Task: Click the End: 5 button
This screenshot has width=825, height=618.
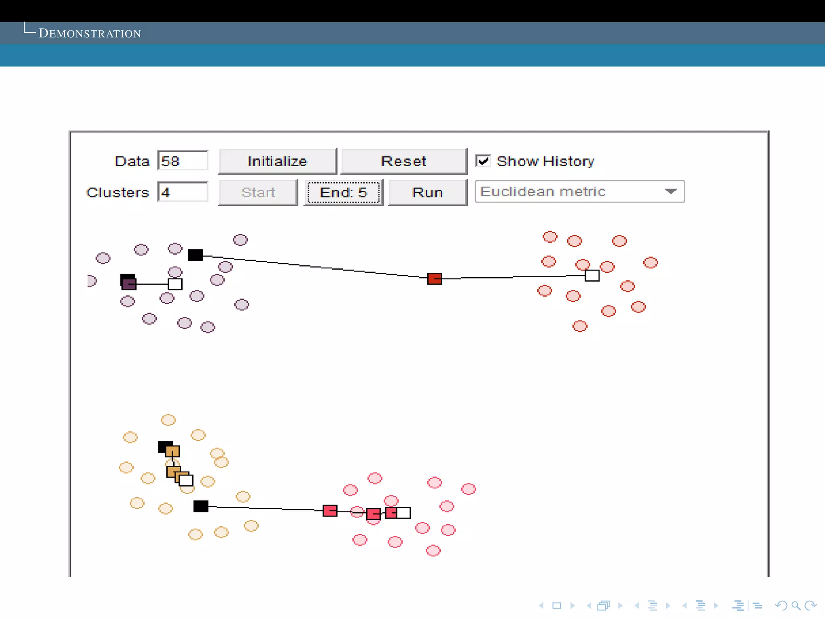Action: click(x=343, y=192)
